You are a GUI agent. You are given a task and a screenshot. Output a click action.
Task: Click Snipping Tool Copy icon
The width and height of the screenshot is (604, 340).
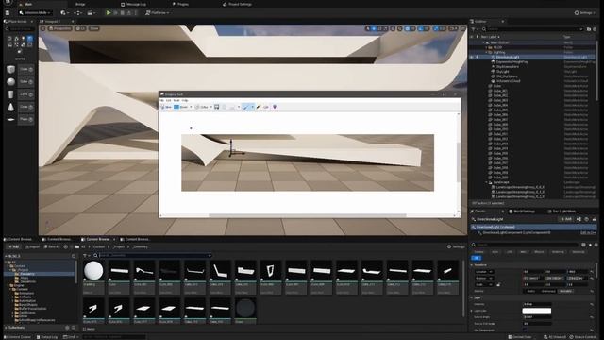pyautogui.click(x=225, y=107)
